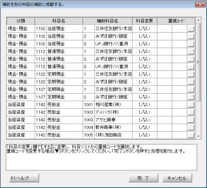
Task: Open replacement code picker for 三井住友銀行 当座預金 row
Action: coord(191,28)
